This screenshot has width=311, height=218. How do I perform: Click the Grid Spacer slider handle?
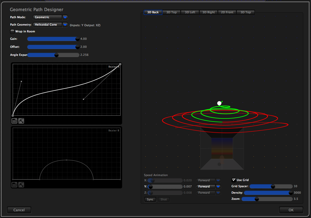(273, 186)
